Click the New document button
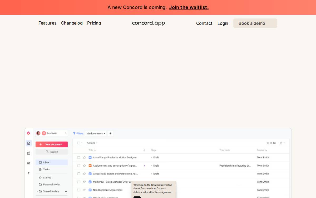The width and height of the screenshot is (316, 198). (52, 144)
